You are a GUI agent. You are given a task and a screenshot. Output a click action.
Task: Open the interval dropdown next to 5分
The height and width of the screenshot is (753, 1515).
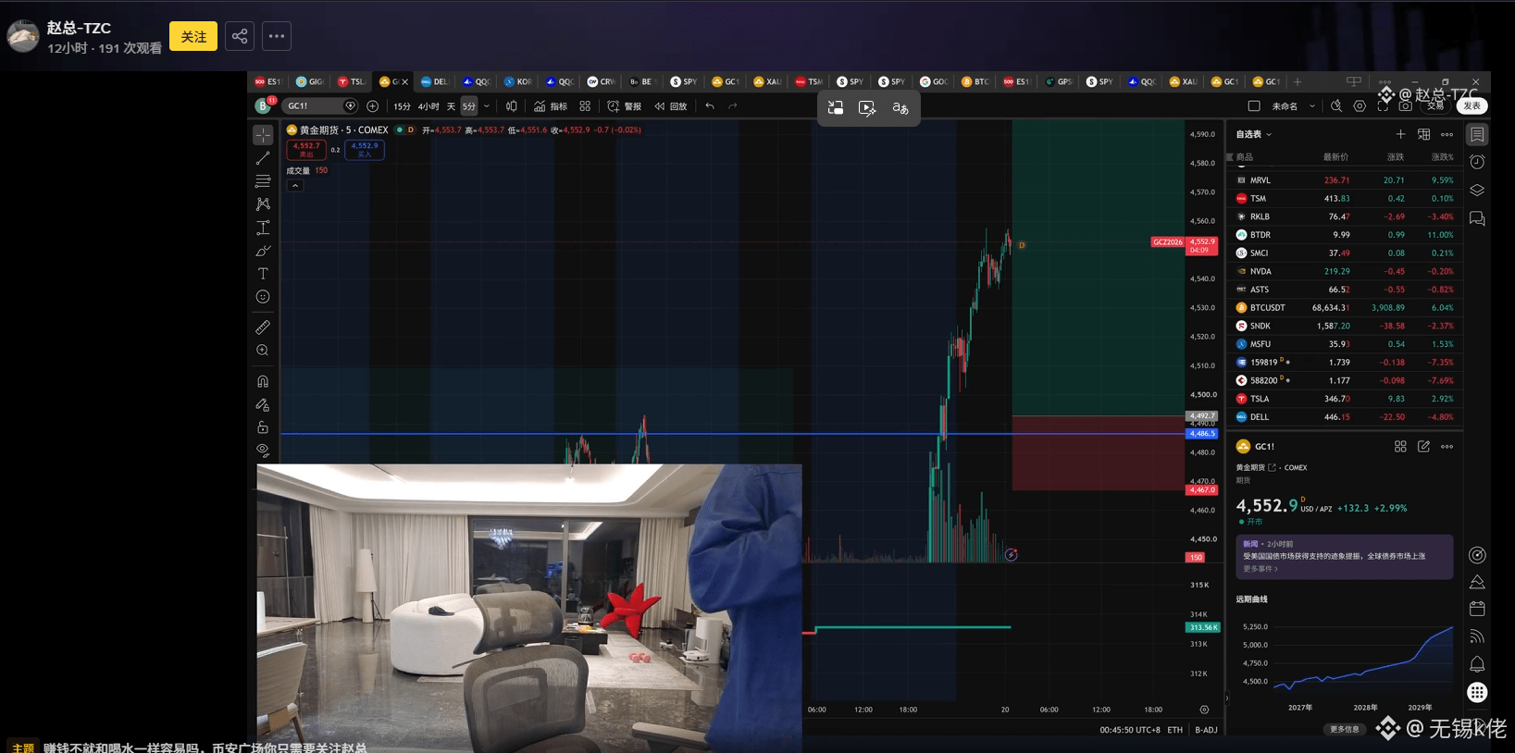(x=487, y=106)
